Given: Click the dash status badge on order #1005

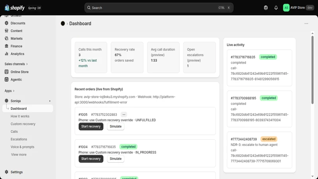Looking at the screenshot, I should pos(124,115).
